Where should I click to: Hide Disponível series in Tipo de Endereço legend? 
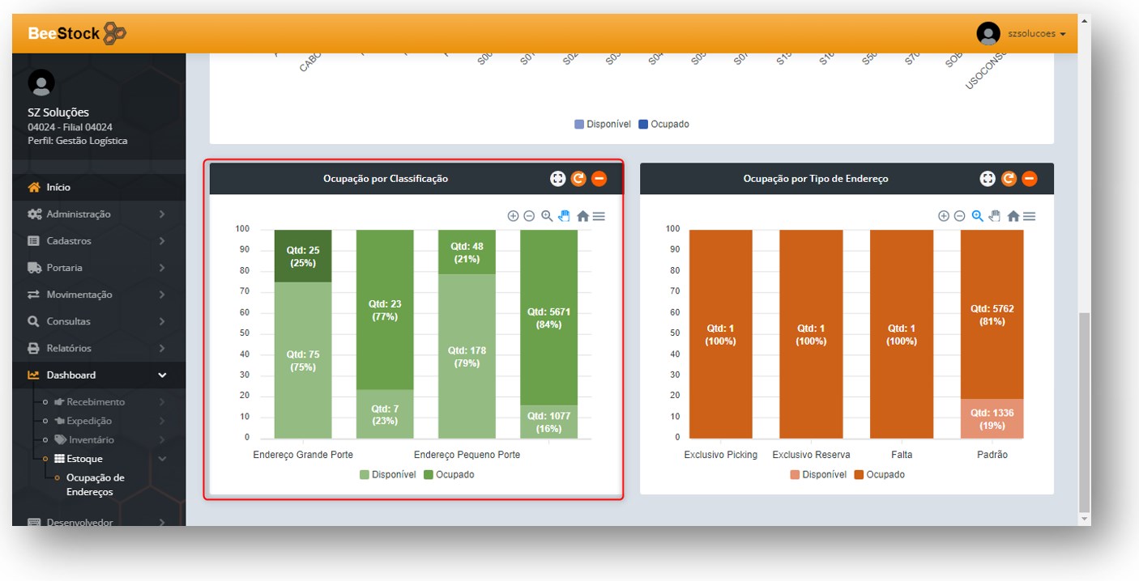(818, 475)
